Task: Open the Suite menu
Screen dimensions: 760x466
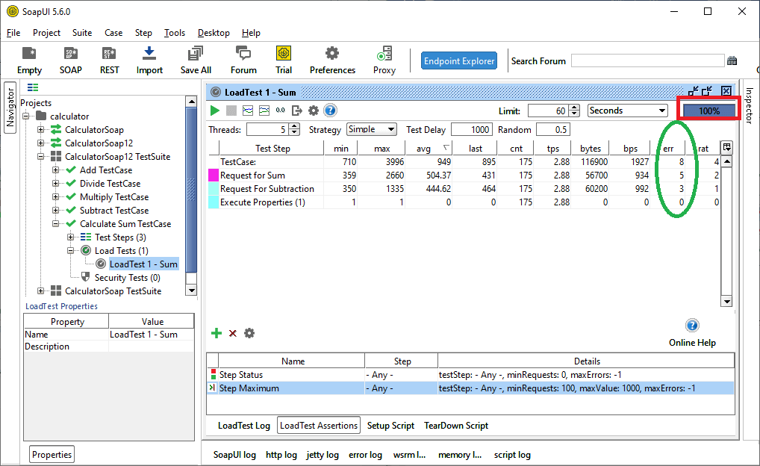Action: click(82, 33)
